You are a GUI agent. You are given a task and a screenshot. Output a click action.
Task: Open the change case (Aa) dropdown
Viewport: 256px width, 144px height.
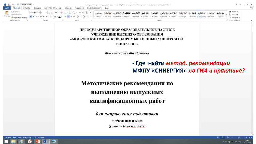click(56, 13)
